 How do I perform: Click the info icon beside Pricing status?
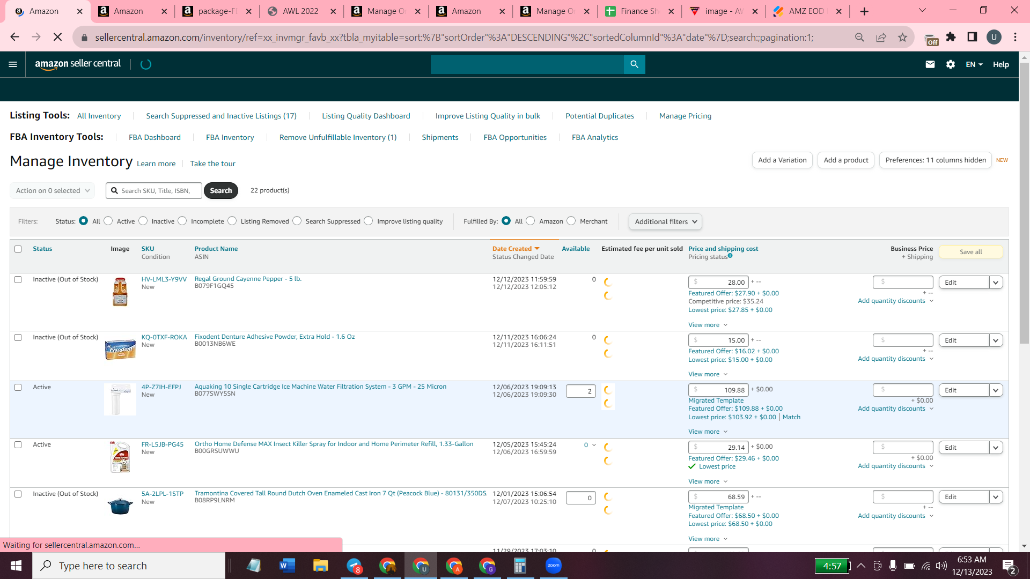[730, 256]
